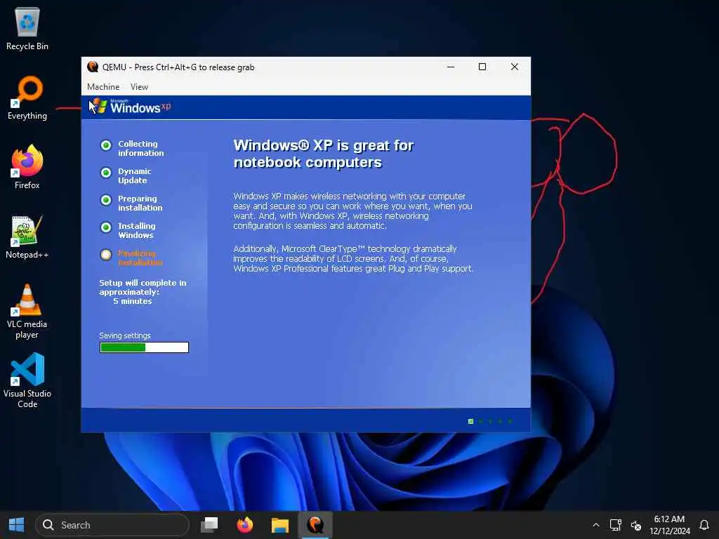This screenshot has height=539, width=719.
Task: Click the 'Preparing installation' step label
Action: pos(140,203)
